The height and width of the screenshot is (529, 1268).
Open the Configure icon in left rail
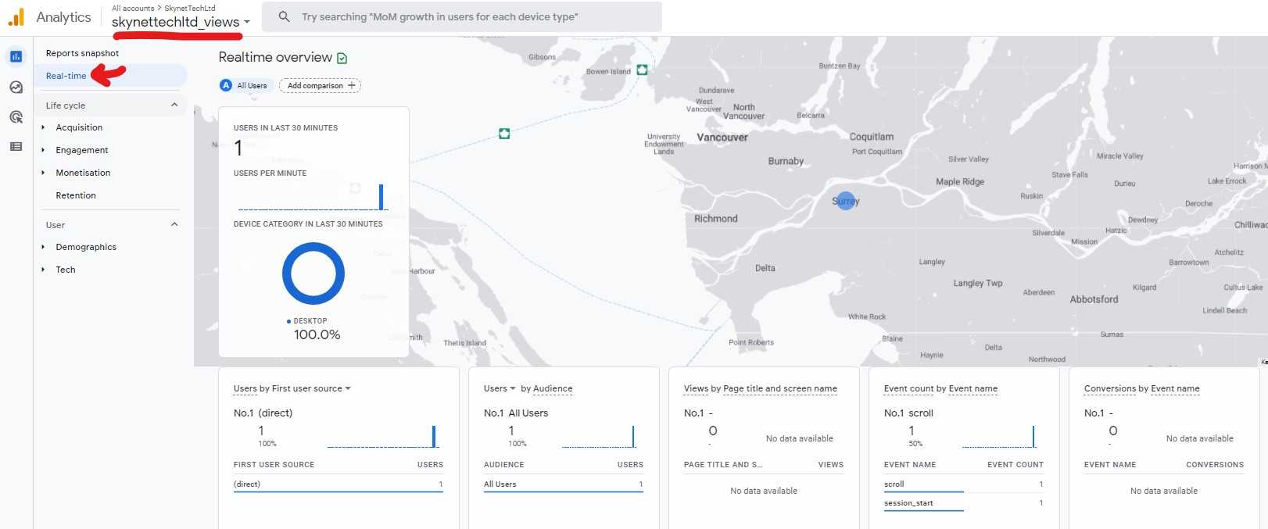tap(16, 147)
